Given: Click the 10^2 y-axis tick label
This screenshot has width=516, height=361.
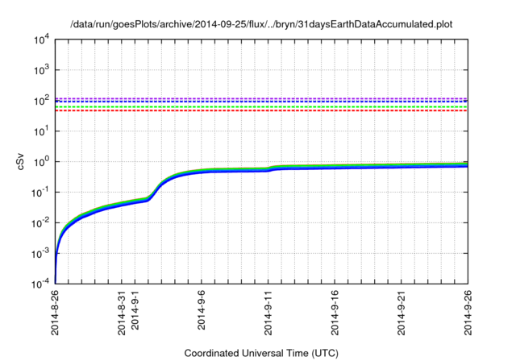Looking at the screenshot, I should (x=41, y=101).
